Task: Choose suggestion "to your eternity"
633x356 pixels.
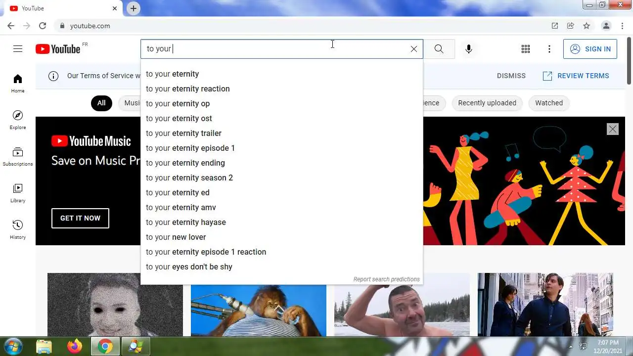Action: 282,74
